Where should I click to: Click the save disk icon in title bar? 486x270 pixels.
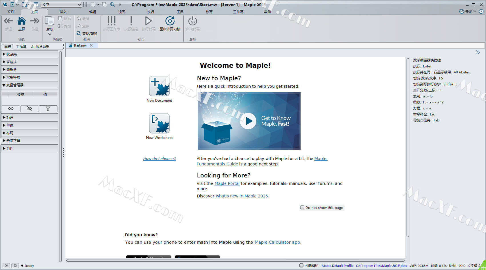(x=25, y=4)
